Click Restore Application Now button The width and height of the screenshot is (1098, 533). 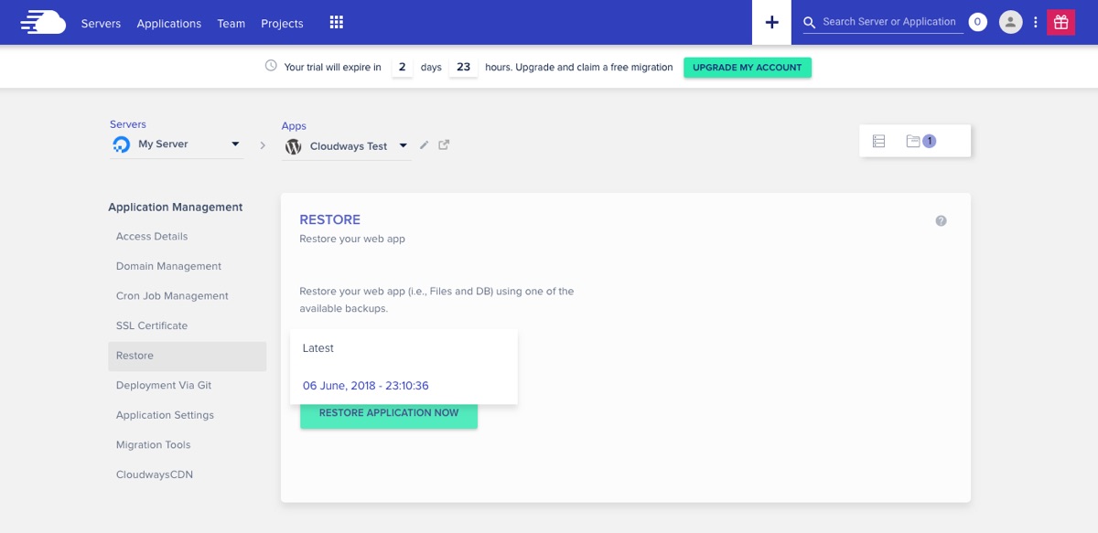click(389, 414)
